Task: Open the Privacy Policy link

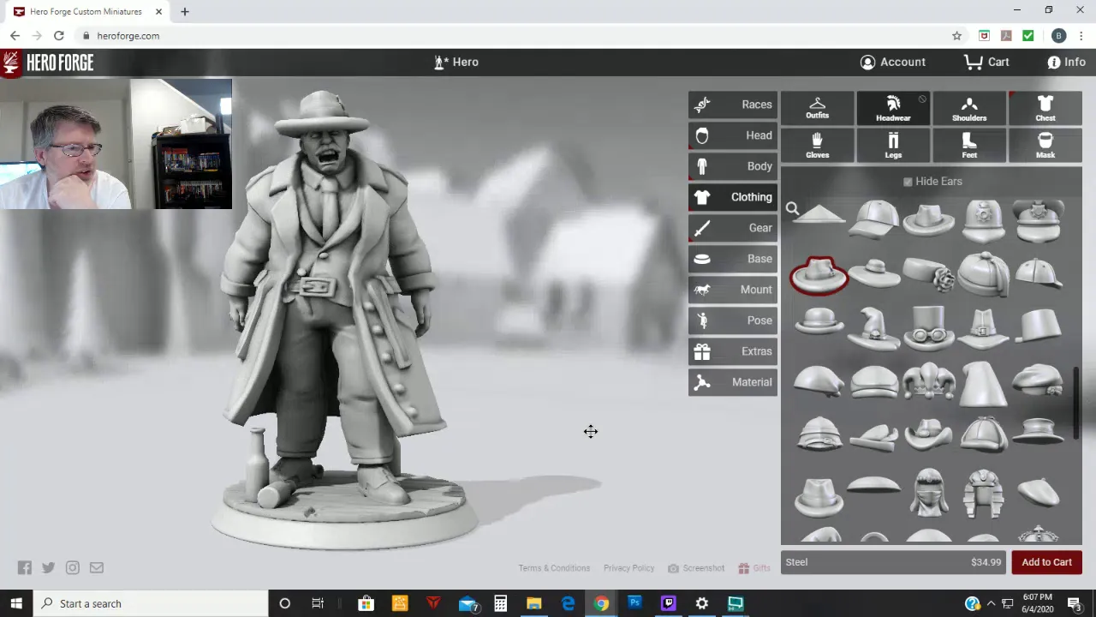Action: [628, 568]
